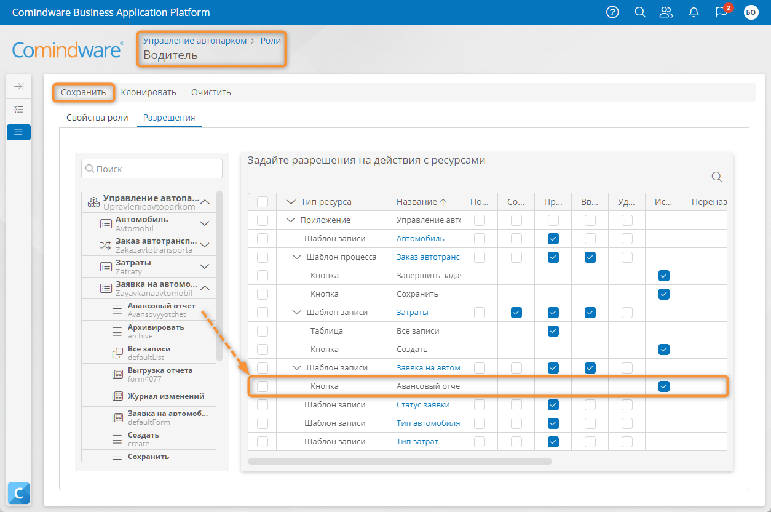Image resolution: width=771 pixels, height=512 pixels.
Task: Click the horizontal scrollbar under permissions table
Action: (400, 461)
